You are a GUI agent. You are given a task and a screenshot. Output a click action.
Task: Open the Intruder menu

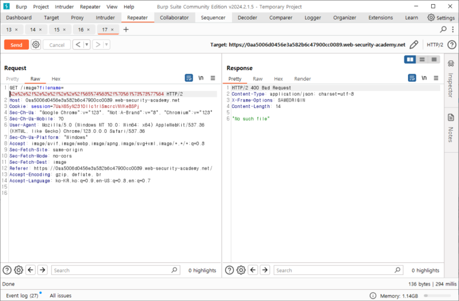64,7
